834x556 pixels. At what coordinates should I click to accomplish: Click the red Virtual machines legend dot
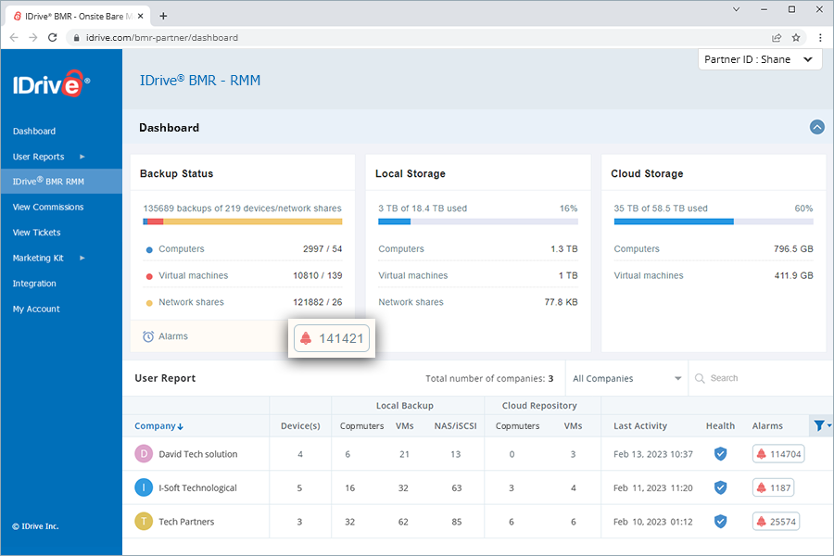tap(149, 276)
